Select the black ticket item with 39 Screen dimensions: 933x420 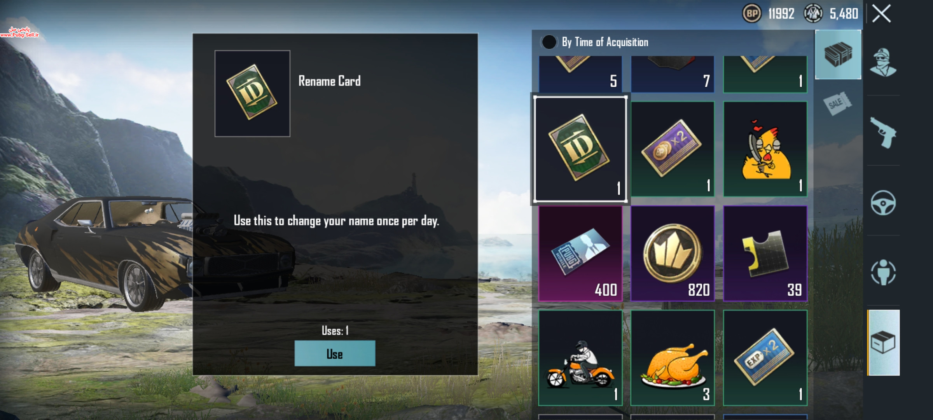tap(765, 254)
